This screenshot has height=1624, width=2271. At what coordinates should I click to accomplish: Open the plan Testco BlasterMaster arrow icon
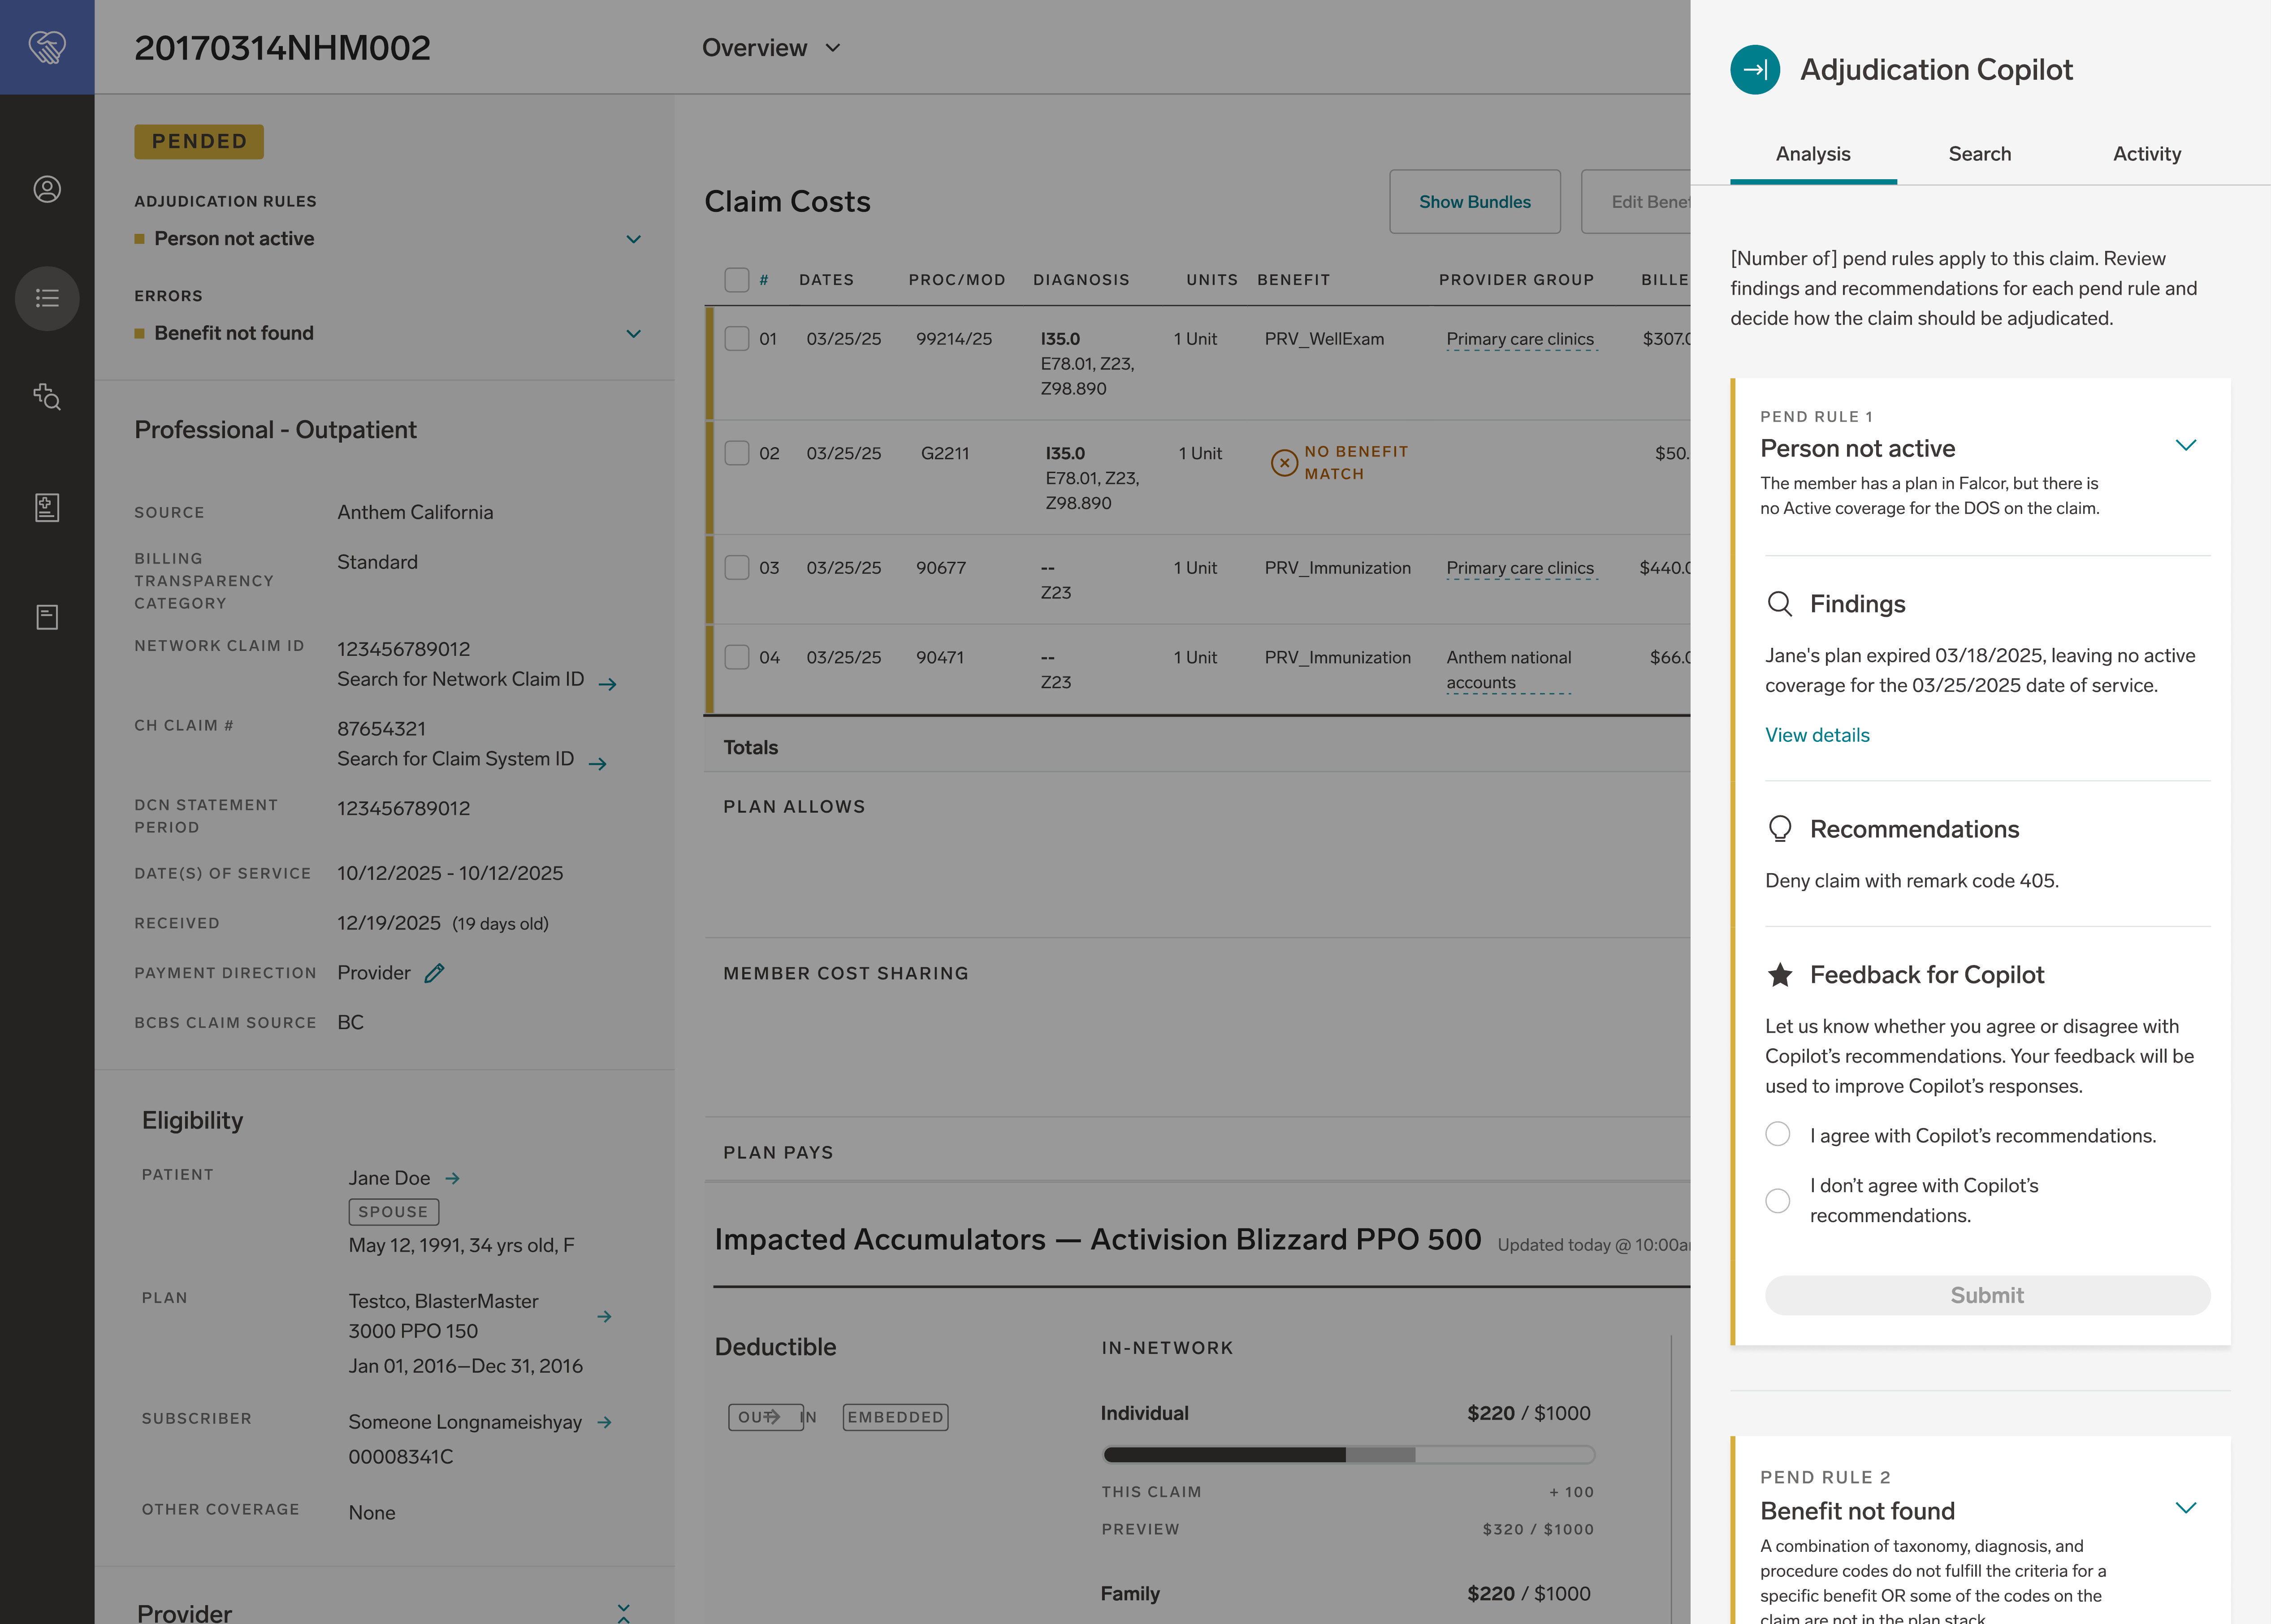604,1316
